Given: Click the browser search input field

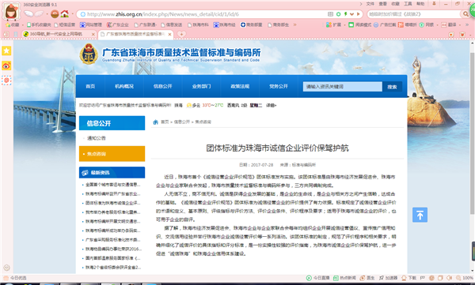Looking at the screenshot, I should click(x=413, y=14).
